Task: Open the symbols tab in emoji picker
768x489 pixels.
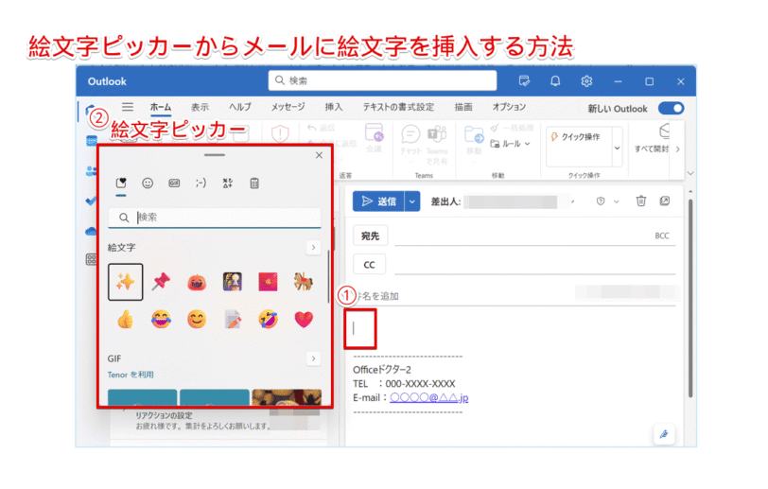Action: point(228,183)
